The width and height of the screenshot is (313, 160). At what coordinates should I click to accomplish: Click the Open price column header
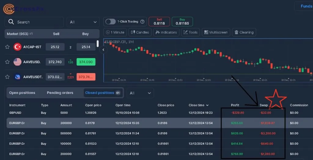93,105
